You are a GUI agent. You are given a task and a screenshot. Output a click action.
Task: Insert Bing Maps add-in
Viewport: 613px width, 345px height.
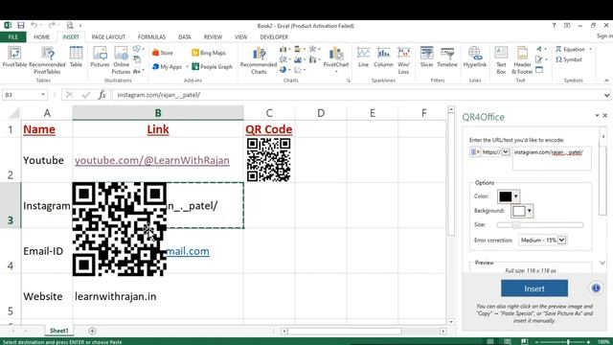click(209, 53)
